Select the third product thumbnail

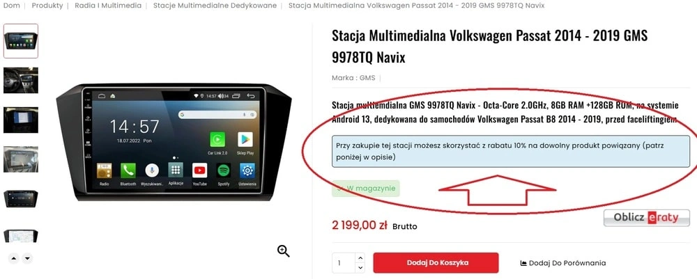(21, 120)
